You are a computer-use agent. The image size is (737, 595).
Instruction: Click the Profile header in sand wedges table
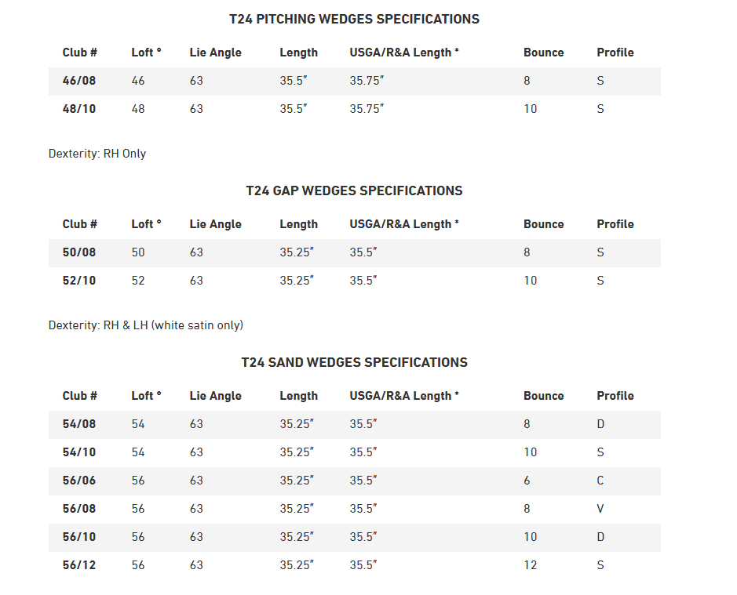coord(615,396)
